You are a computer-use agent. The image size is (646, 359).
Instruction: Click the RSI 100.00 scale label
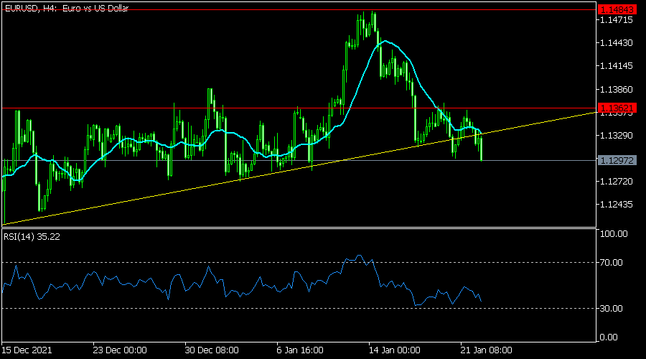point(614,234)
